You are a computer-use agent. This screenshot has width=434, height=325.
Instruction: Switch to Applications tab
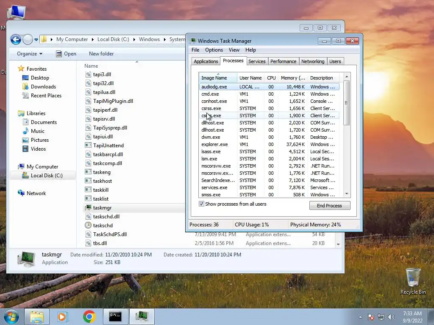pos(206,61)
